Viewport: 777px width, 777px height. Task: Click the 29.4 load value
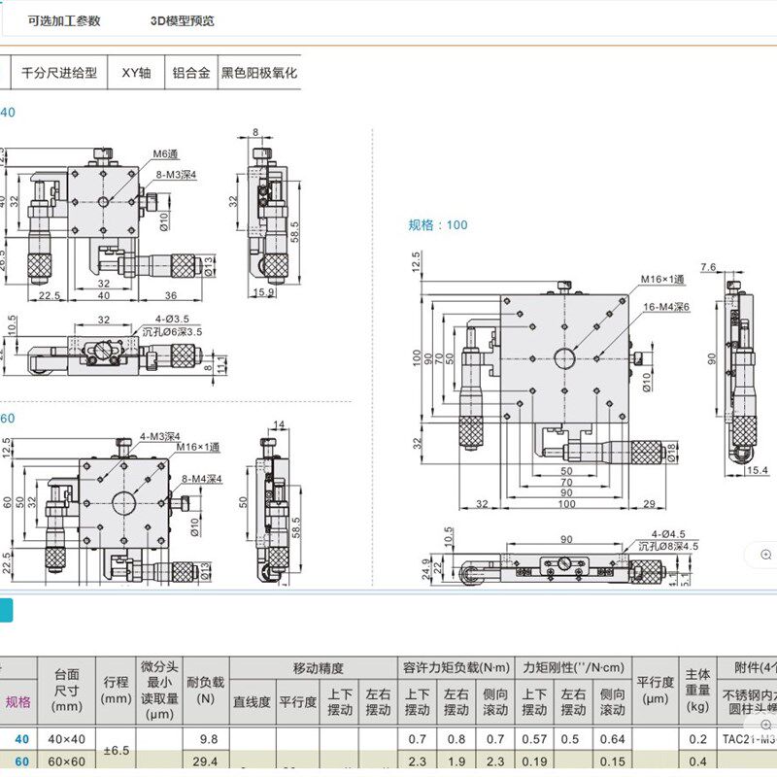205,761
